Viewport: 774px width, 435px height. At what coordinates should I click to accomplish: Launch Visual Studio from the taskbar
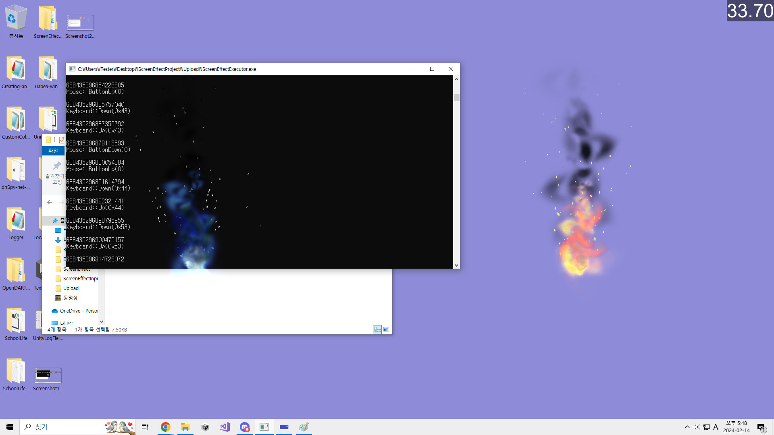coord(225,427)
